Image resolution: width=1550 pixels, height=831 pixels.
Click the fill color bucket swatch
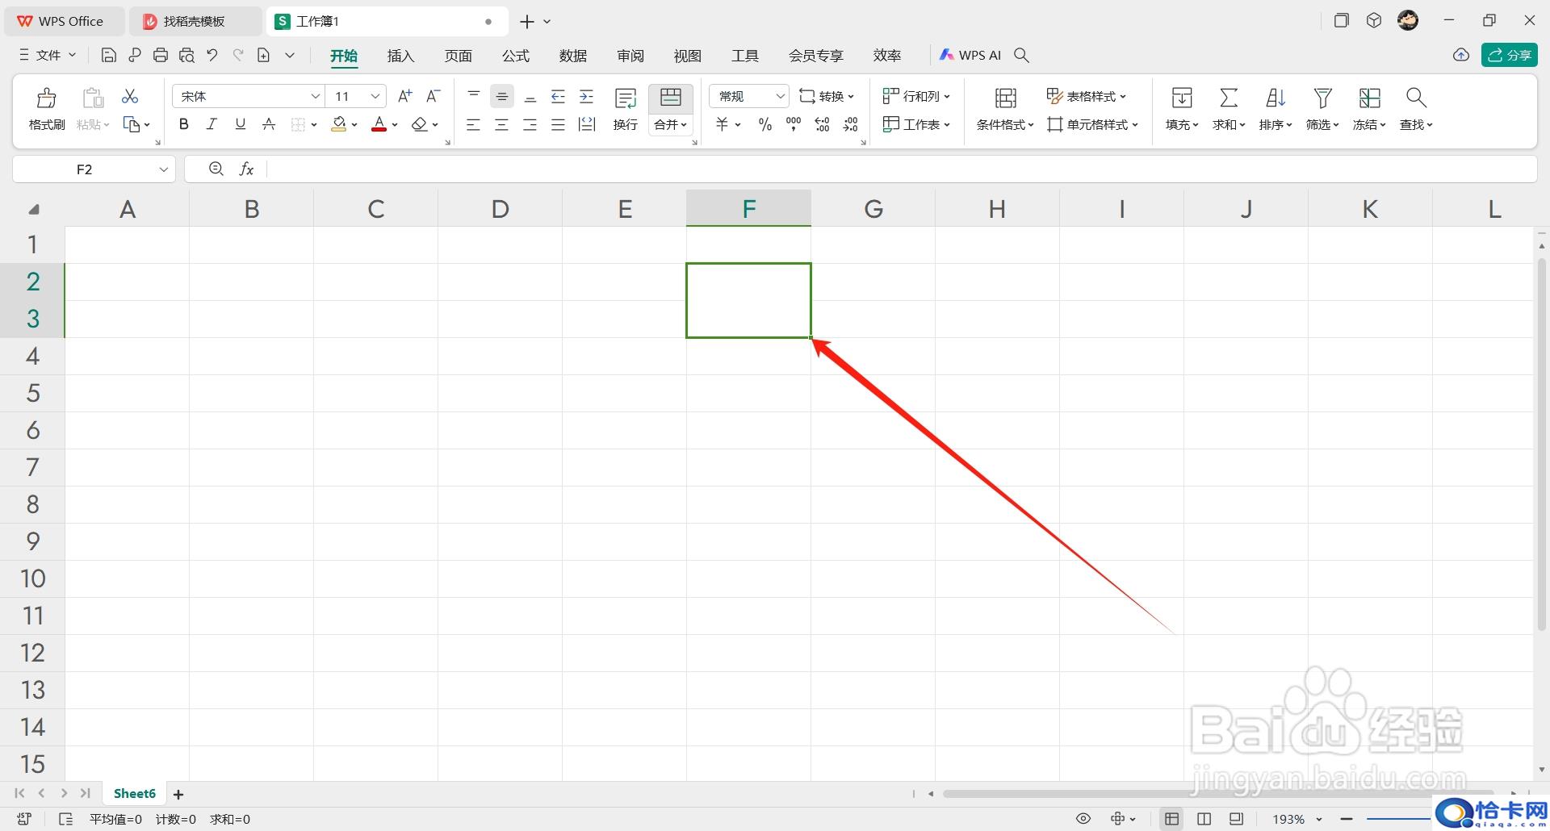pos(339,124)
